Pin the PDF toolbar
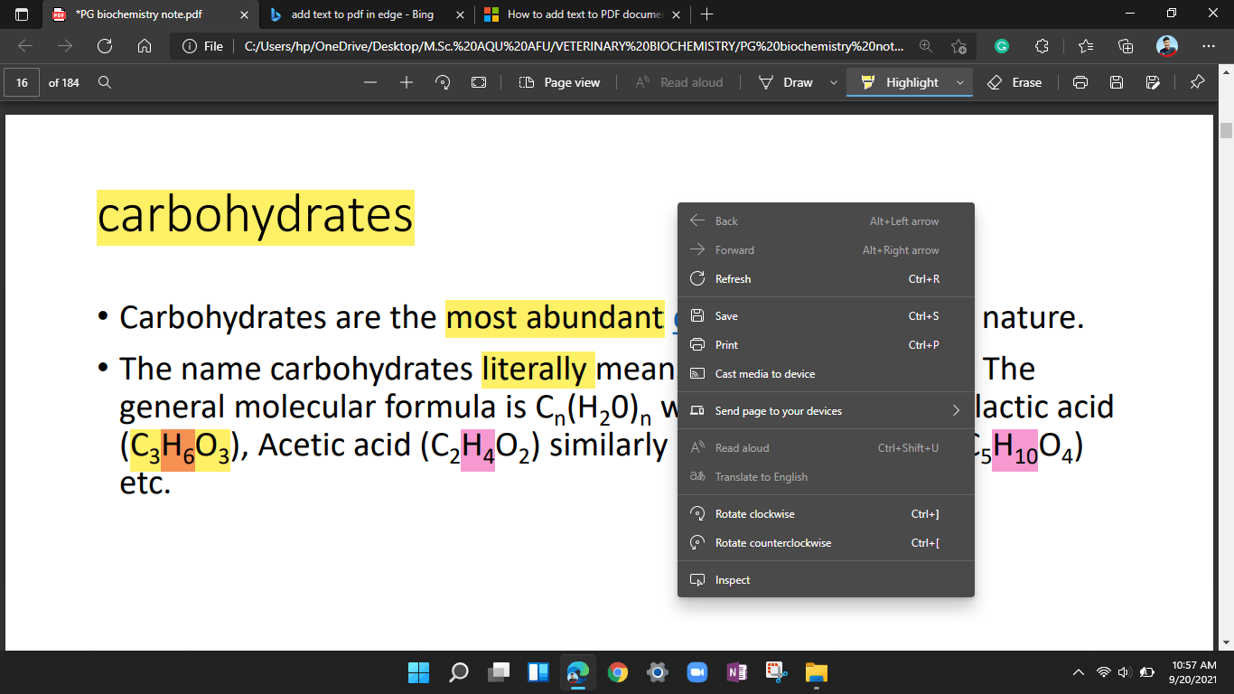 [1197, 82]
